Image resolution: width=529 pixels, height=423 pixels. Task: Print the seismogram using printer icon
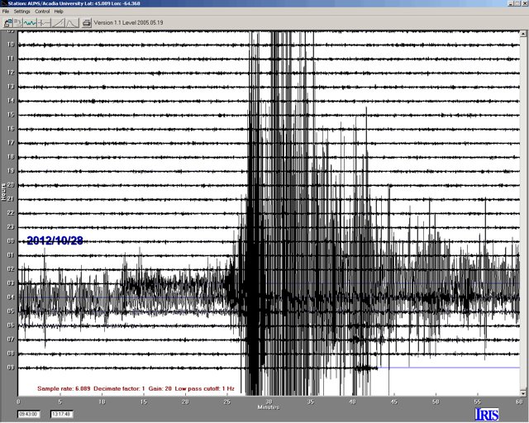pos(87,22)
